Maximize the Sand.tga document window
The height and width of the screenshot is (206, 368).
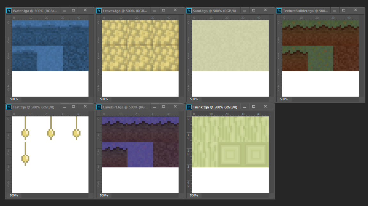click(253, 10)
